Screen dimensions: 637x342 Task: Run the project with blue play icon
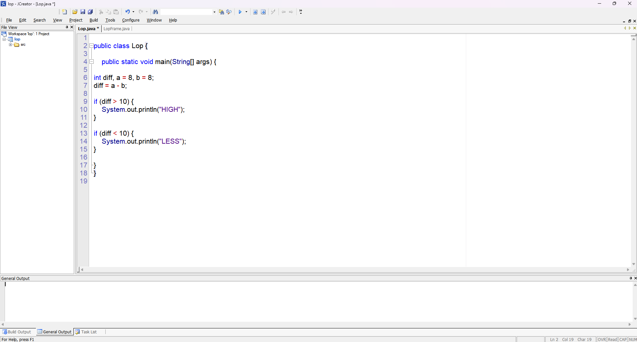click(x=240, y=12)
